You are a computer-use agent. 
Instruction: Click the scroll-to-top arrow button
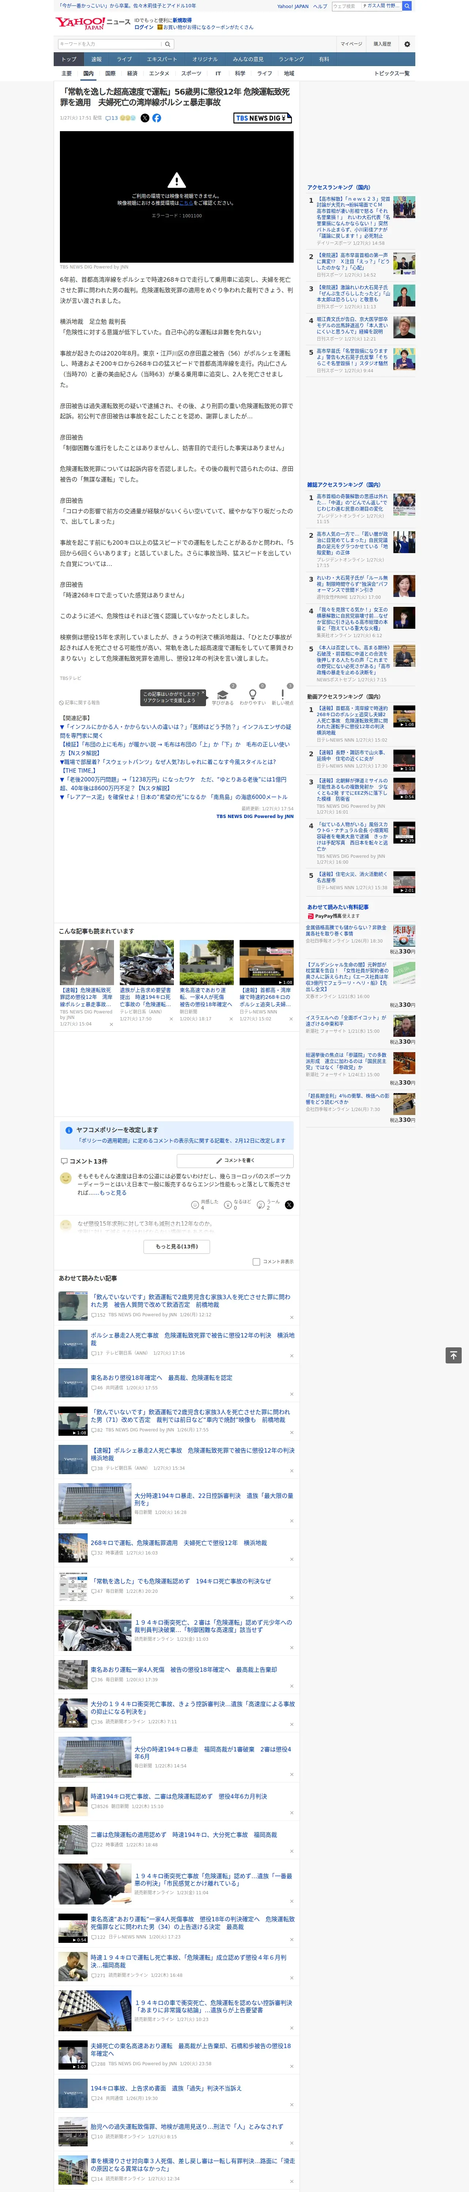pos(454,1355)
